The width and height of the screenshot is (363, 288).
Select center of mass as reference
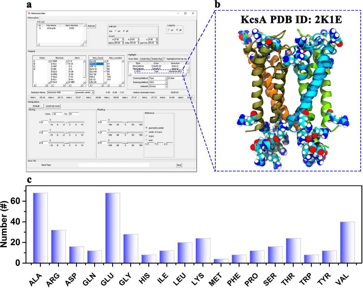[147, 132]
